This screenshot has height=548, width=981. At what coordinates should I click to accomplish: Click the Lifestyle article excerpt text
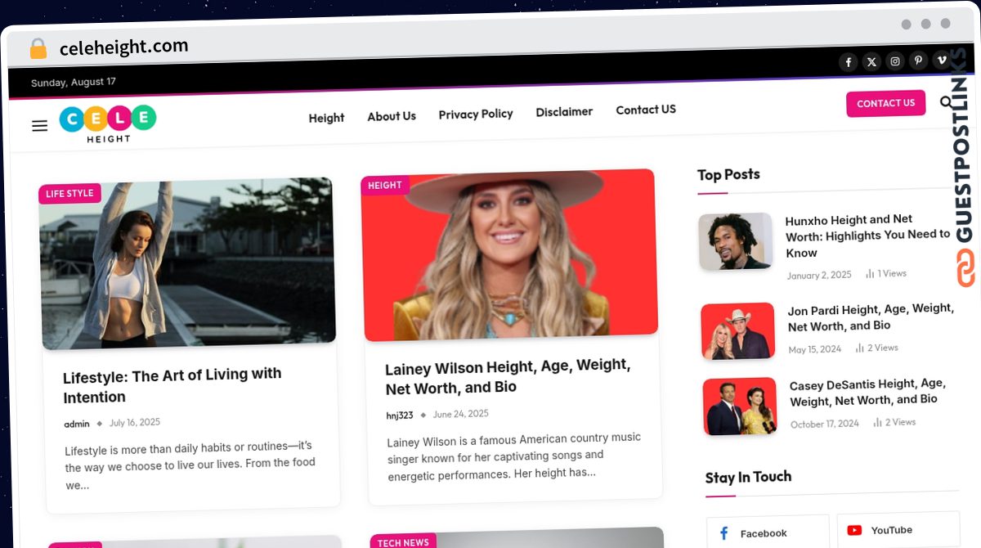(x=190, y=465)
